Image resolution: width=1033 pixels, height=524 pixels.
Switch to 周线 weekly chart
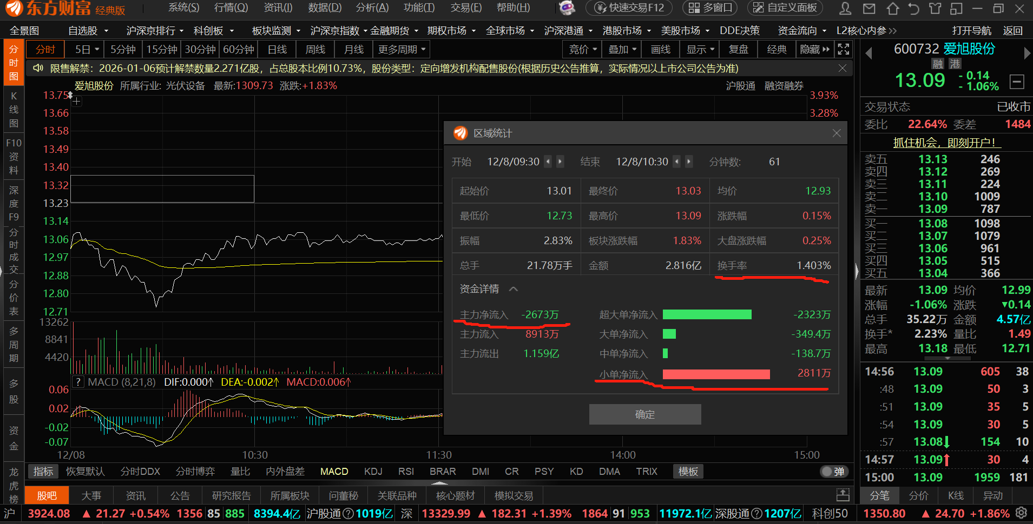(315, 50)
